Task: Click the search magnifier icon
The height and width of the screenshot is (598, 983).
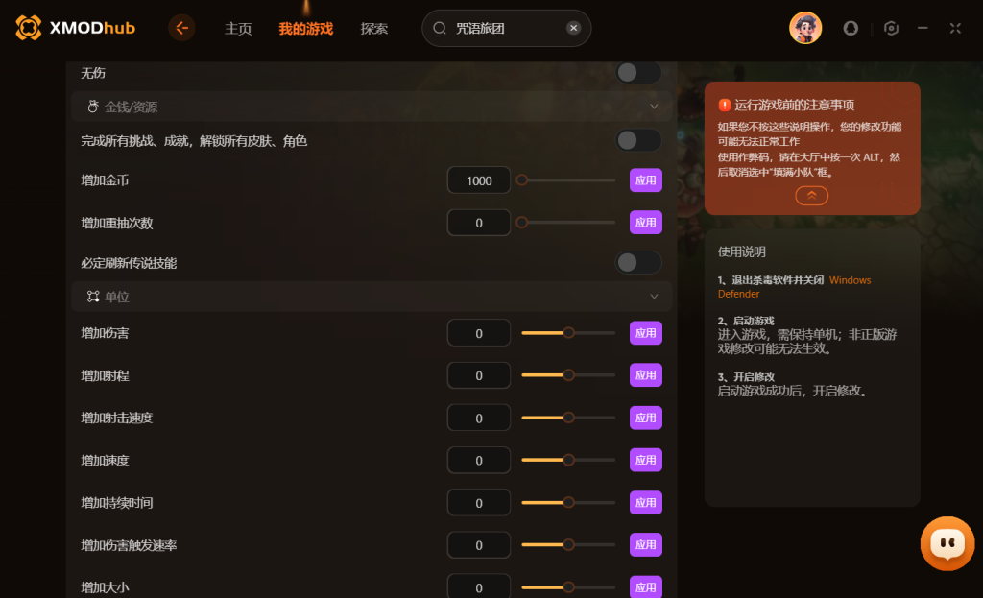Action: 440,28
